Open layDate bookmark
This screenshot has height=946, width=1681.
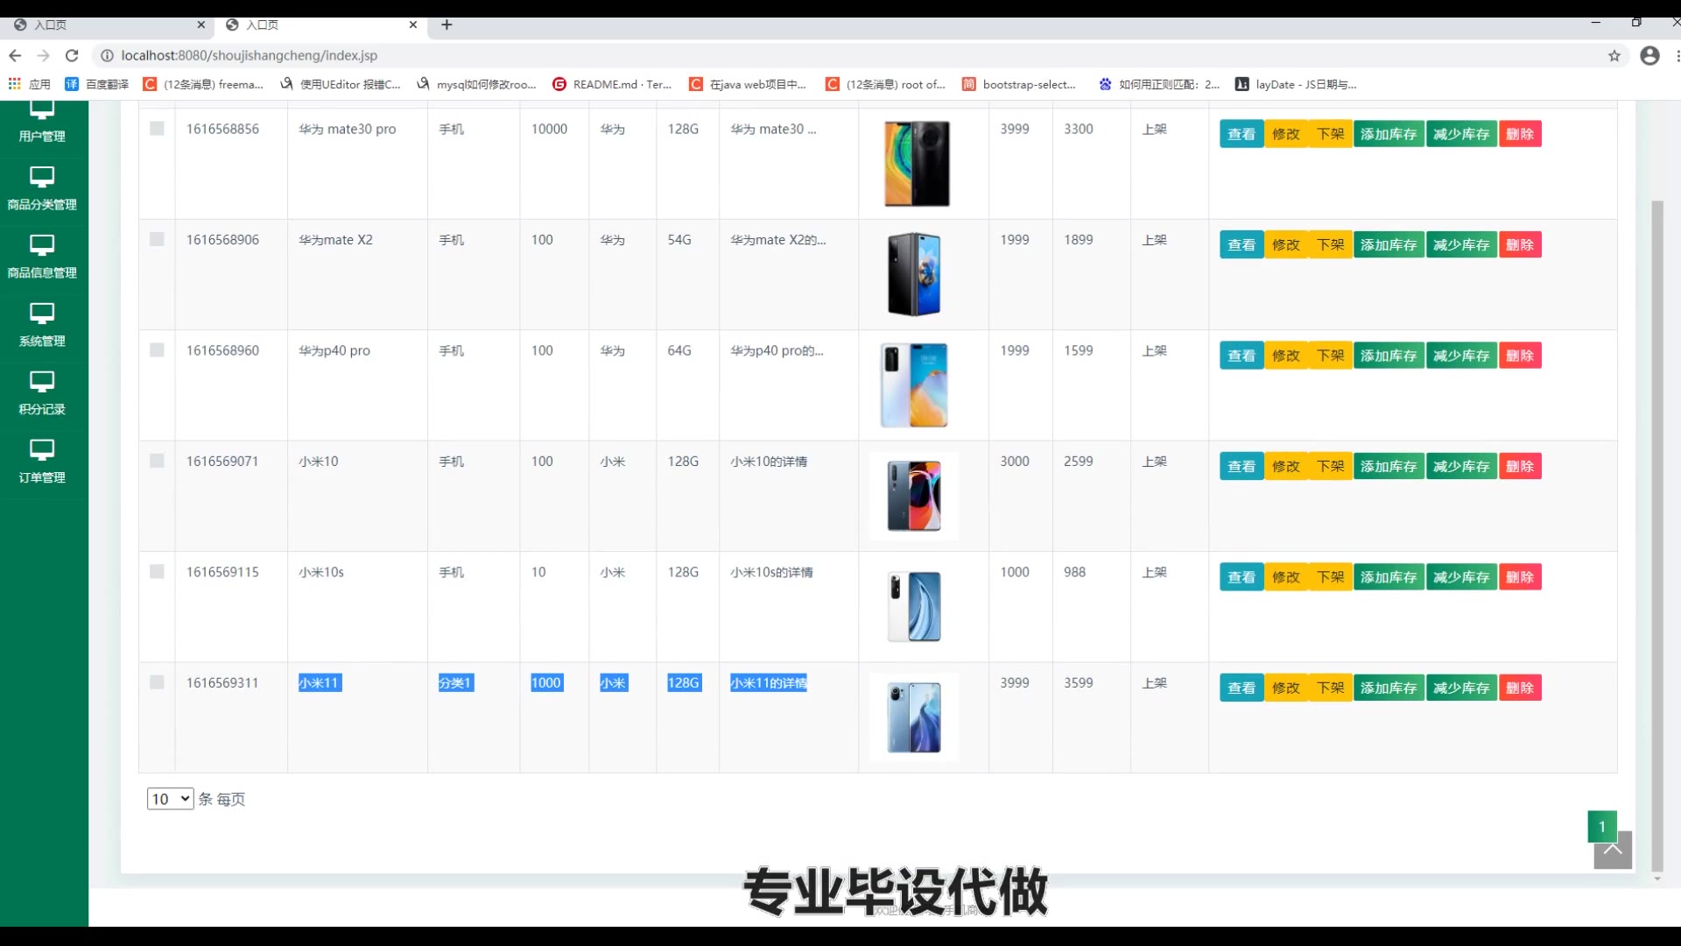(x=1296, y=84)
